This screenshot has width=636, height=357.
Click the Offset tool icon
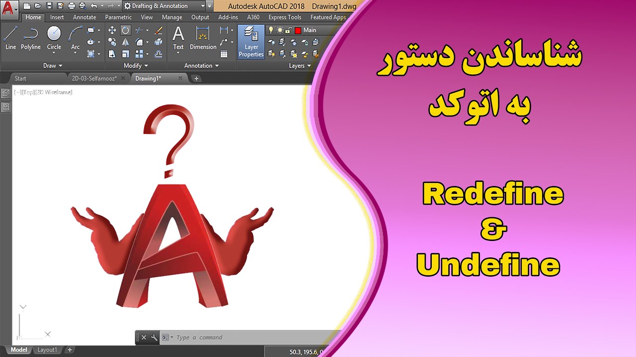[x=159, y=54]
